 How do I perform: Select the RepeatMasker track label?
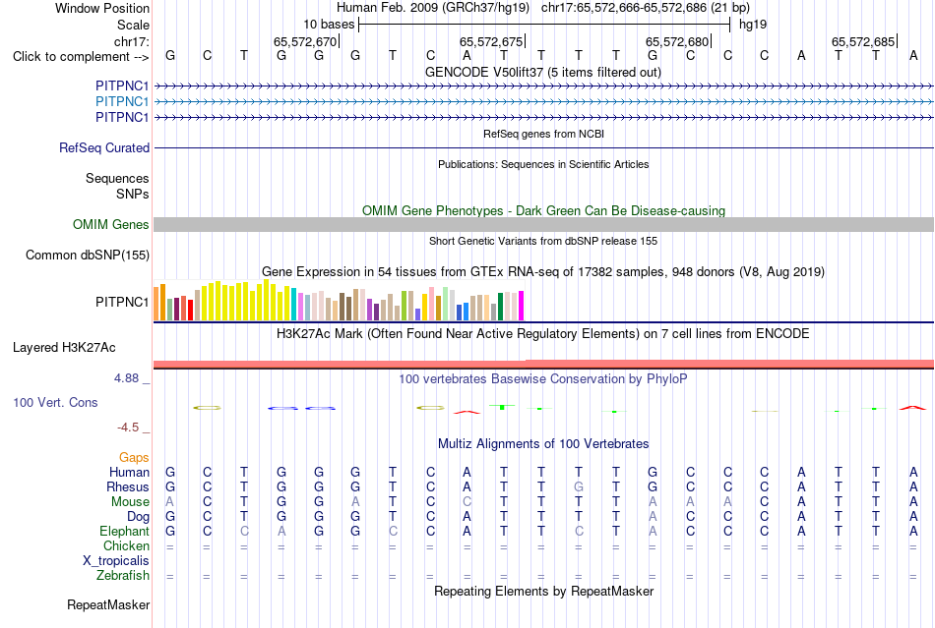(x=108, y=604)
